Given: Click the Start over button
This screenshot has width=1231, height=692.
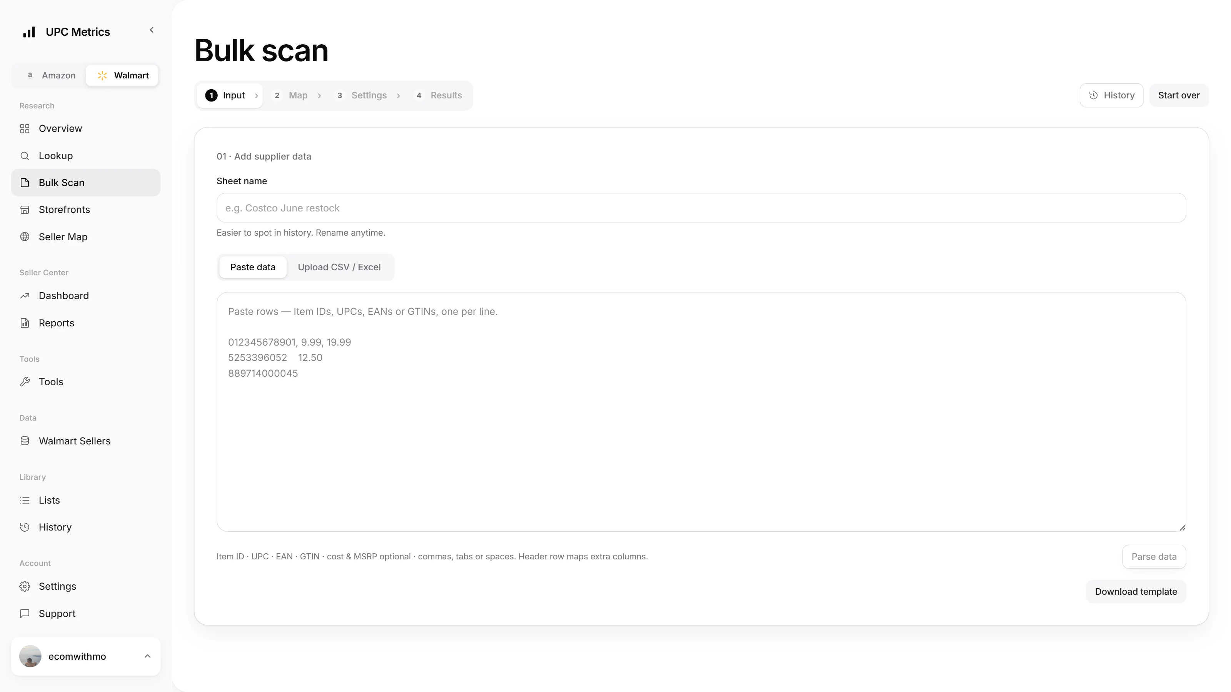Looking at the screenshot, I should [x=1179, y=95].
